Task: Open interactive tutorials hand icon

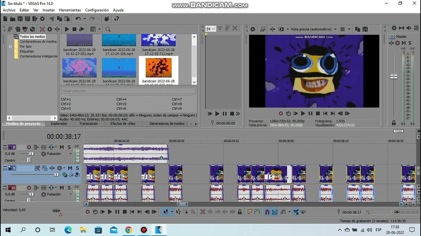Action: click(107, 19)
